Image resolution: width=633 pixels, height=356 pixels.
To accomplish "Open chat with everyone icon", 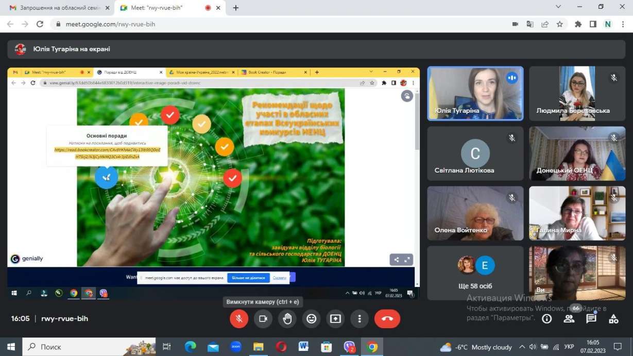I will click(x=591, y=319).
